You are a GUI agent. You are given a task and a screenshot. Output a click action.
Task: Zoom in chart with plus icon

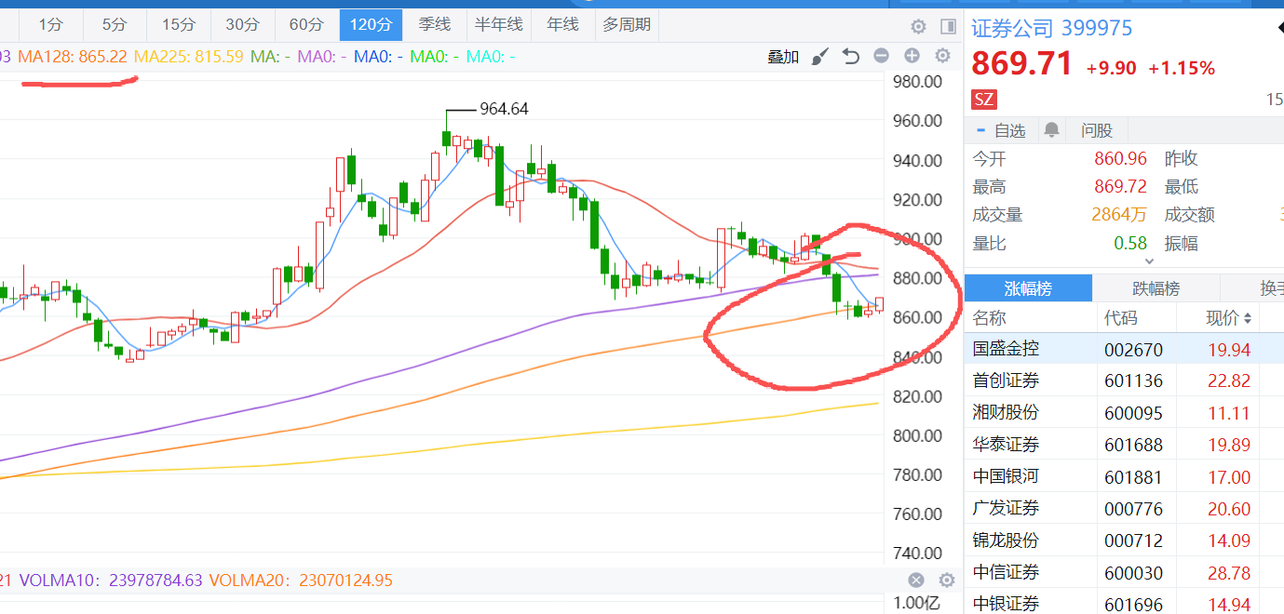[912, 57]
